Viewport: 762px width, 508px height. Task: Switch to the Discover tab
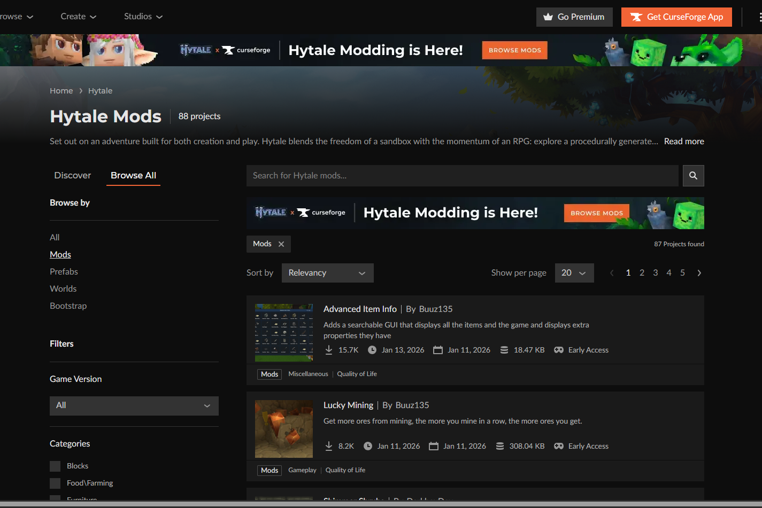coord(72,175)
